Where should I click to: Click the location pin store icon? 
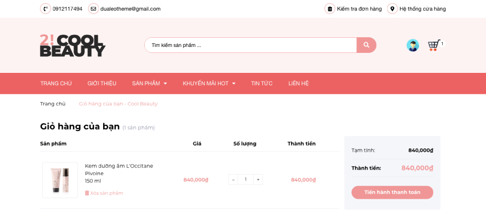click(393, 9)
